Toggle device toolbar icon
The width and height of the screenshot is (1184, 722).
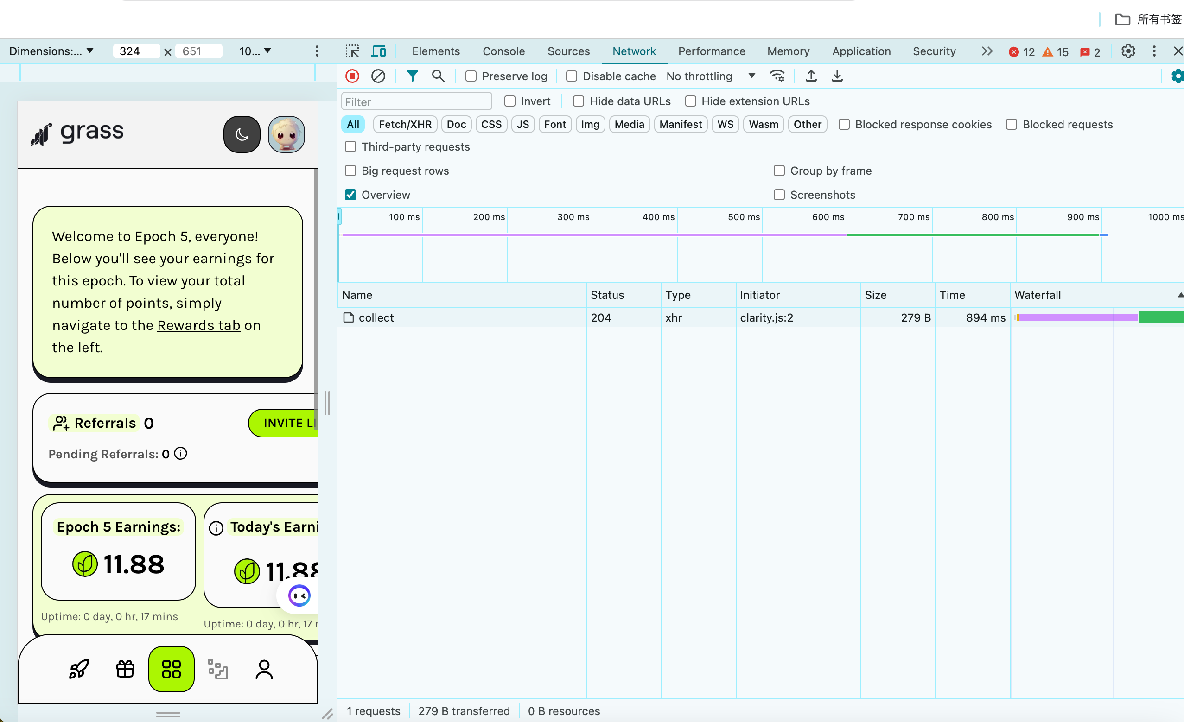pyautogui.click(x=379, y=51)
